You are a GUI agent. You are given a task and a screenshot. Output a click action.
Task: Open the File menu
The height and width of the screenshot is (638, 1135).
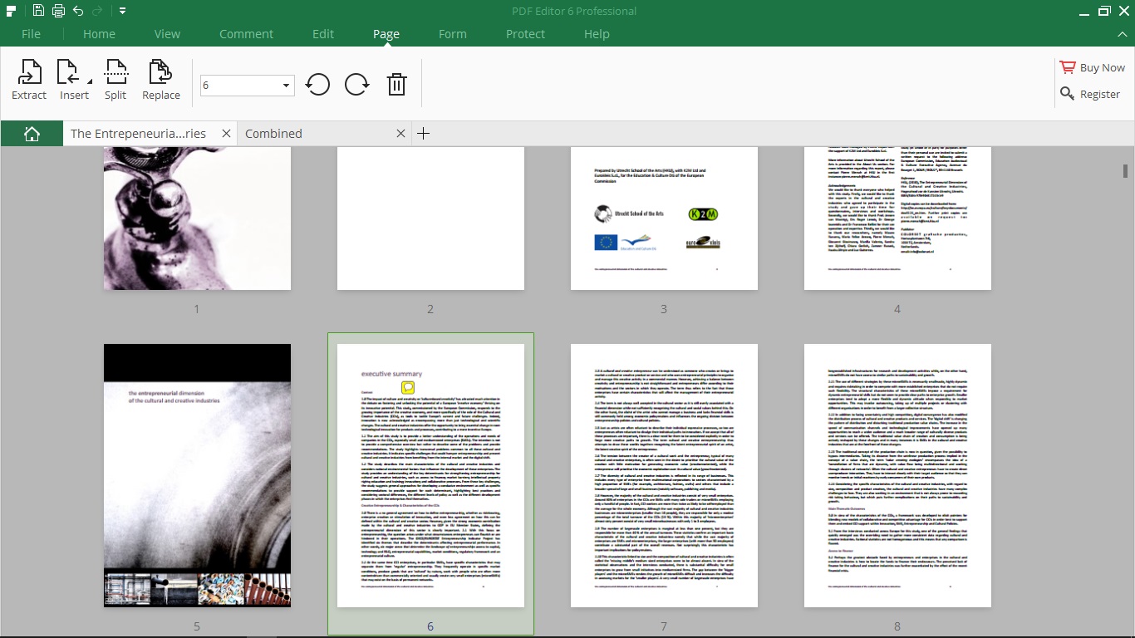pos(30,34)
